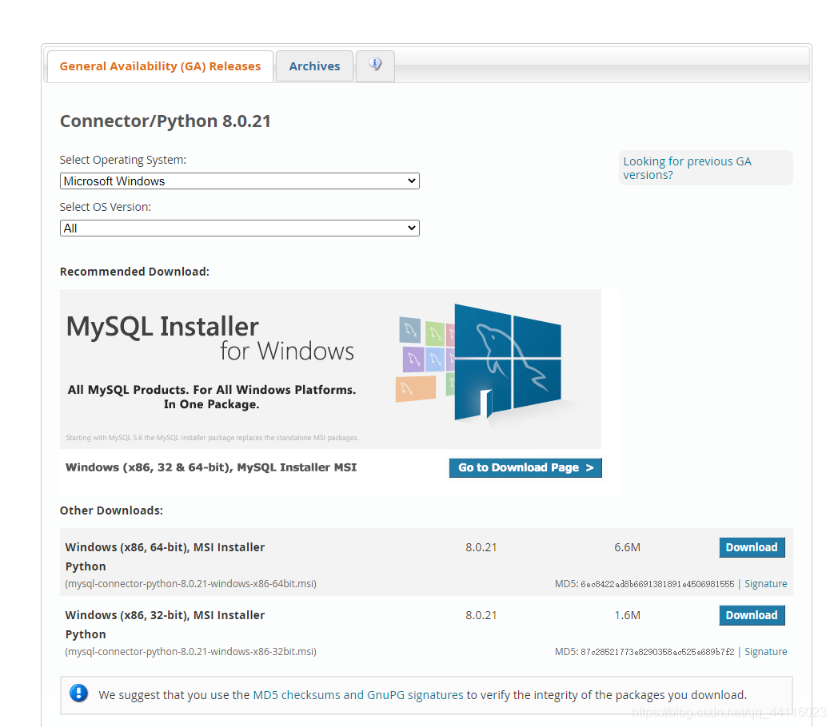
Task: Download the 32-bit MSI Installer
Action: click(x=752, y=615)
